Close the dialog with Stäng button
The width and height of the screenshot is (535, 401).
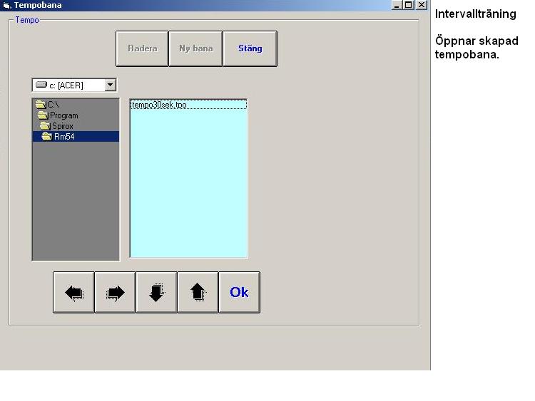(x=250, y=48)
